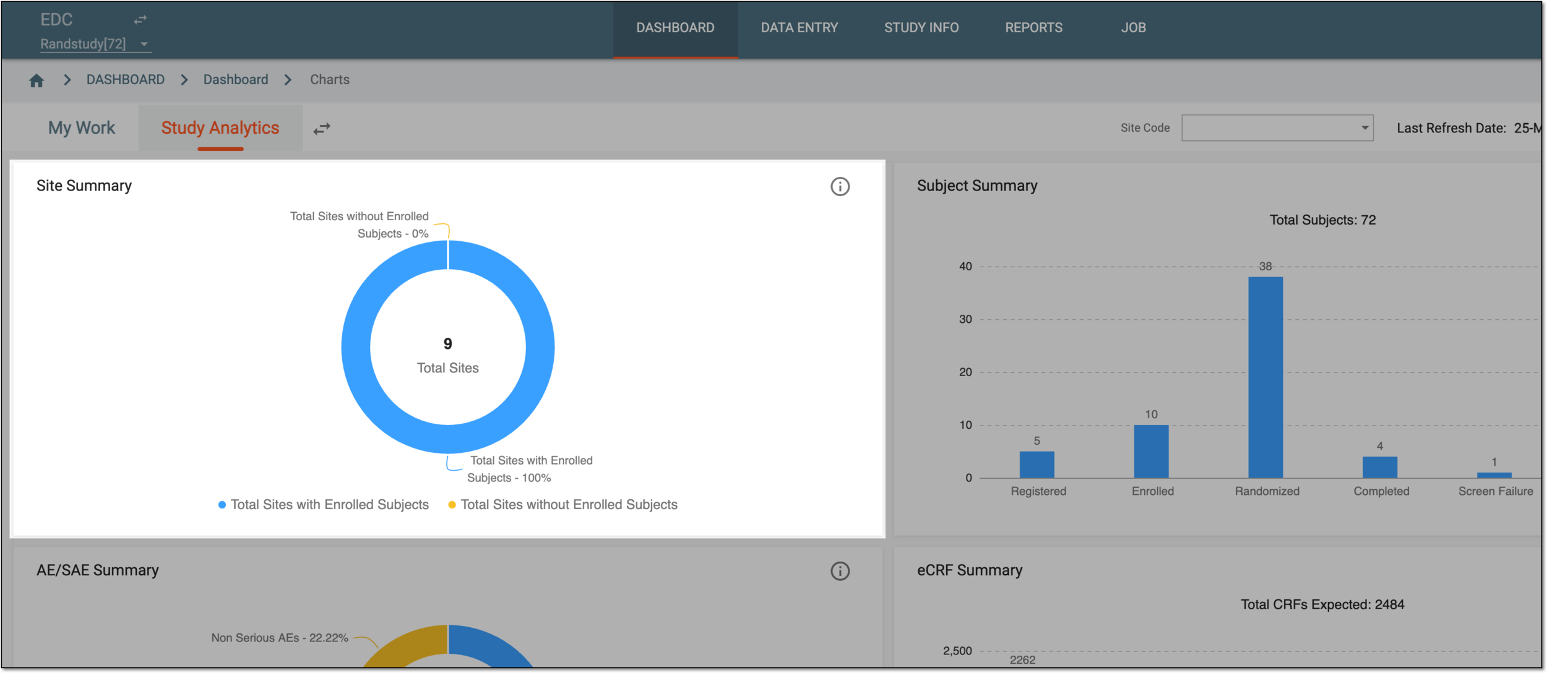Click the Last Refresh Date label
Screen dimensions: 1547x673
[x=1451, y=128]
